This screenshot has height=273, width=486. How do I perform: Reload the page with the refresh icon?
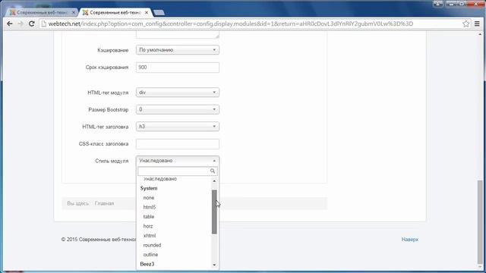(32, 24)
